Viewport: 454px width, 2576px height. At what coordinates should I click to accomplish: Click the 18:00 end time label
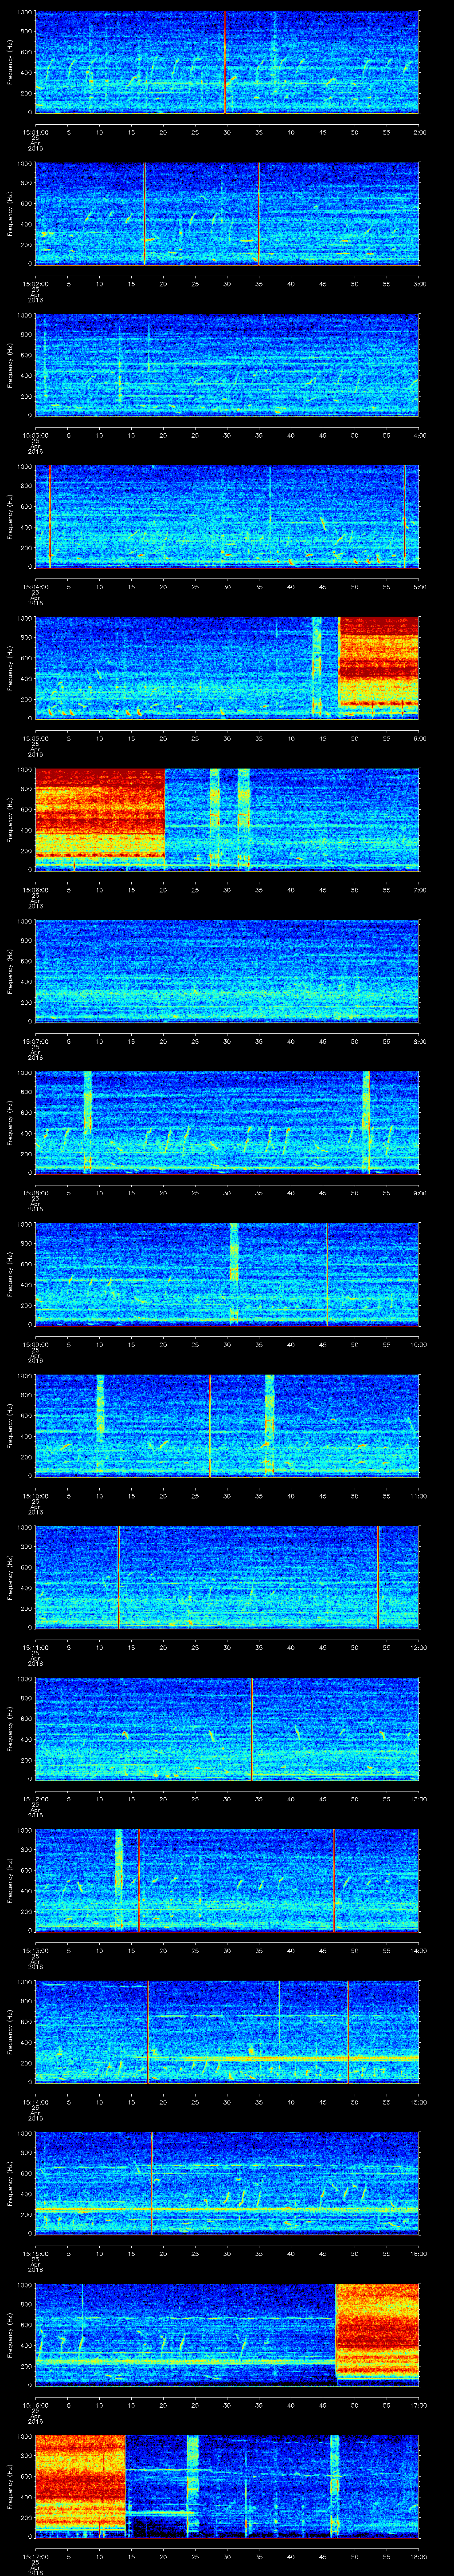click(x=418, y=2557)
